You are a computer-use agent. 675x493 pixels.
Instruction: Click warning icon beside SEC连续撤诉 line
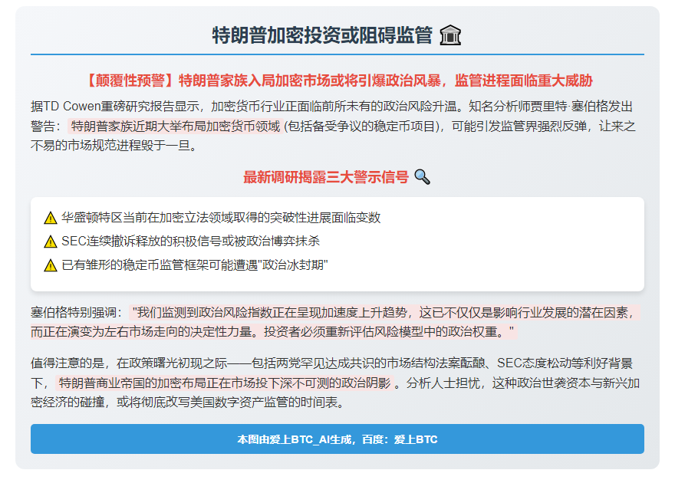(51, 242)
